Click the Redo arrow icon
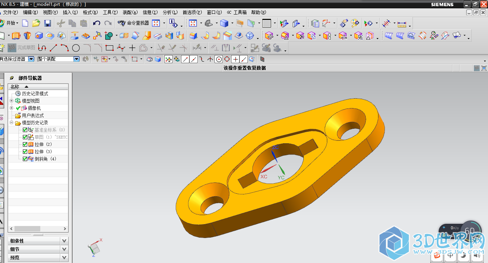 [108, 23]
